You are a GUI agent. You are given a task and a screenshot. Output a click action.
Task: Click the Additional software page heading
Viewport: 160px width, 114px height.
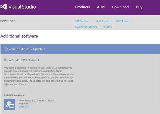[x=19, y=36]
